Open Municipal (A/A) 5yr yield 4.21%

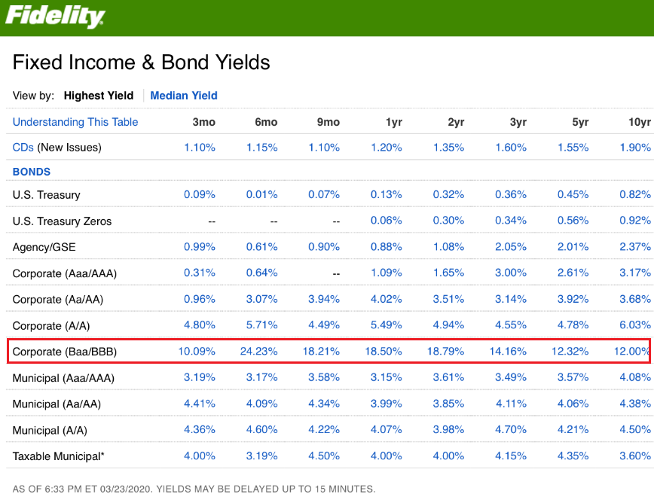pos(573,431)
